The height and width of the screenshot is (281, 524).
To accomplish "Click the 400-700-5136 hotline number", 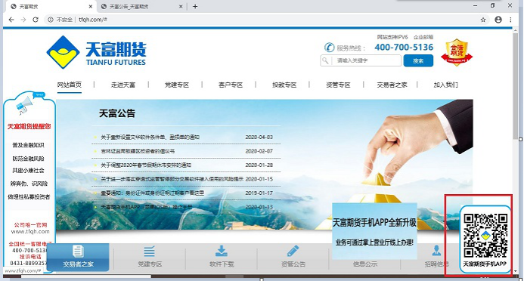I will [404, 48].
